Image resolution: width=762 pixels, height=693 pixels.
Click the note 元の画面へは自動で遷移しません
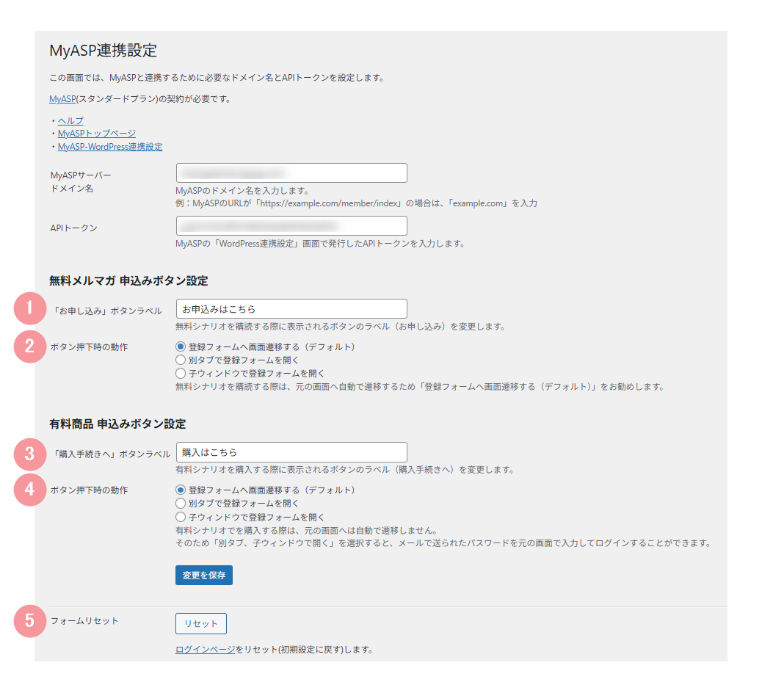click(x=307, y=531)
